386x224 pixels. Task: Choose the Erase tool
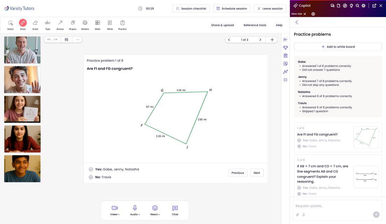click(35, 23)
